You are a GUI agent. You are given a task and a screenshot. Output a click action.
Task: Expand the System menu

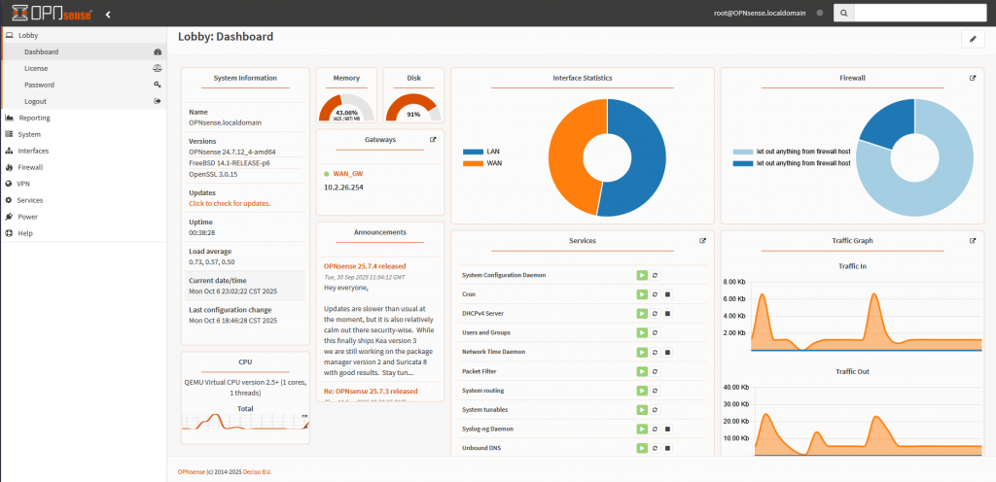[84, 134]
